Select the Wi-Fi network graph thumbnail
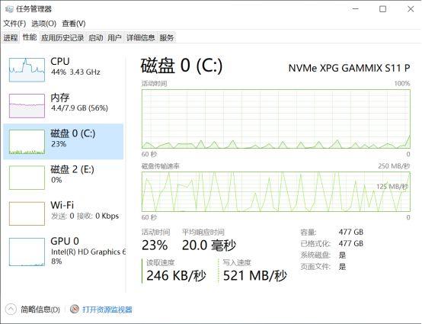Viewport: 422px width, 324px height. coord(27,213)
